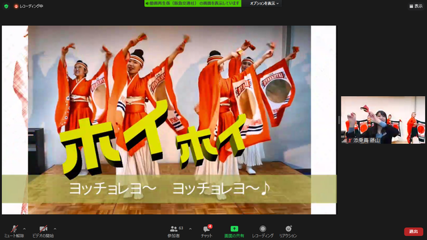Click the recording button in the toolbar

(262, 231)
